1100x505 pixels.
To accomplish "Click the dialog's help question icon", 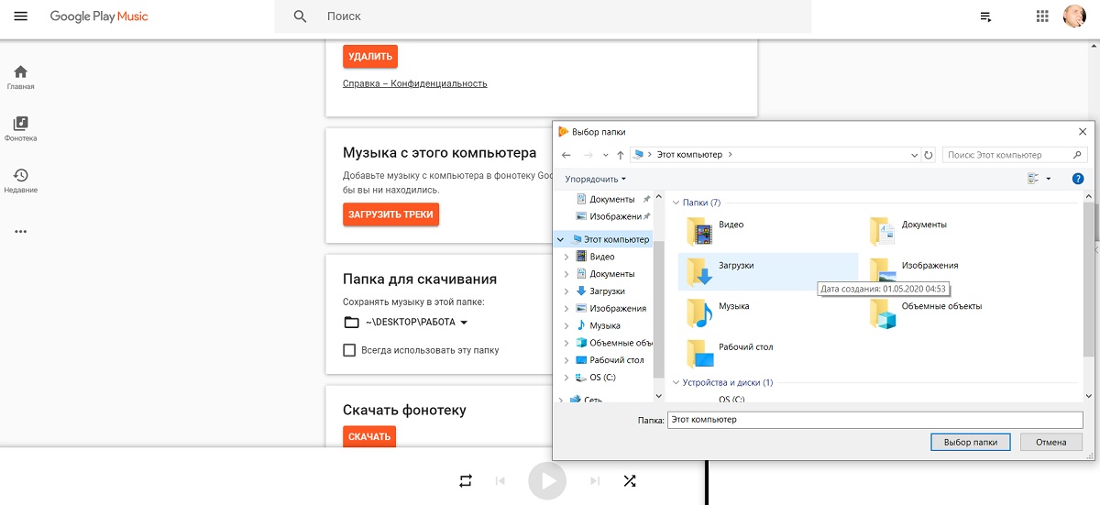I will (x=1078, y=179).
